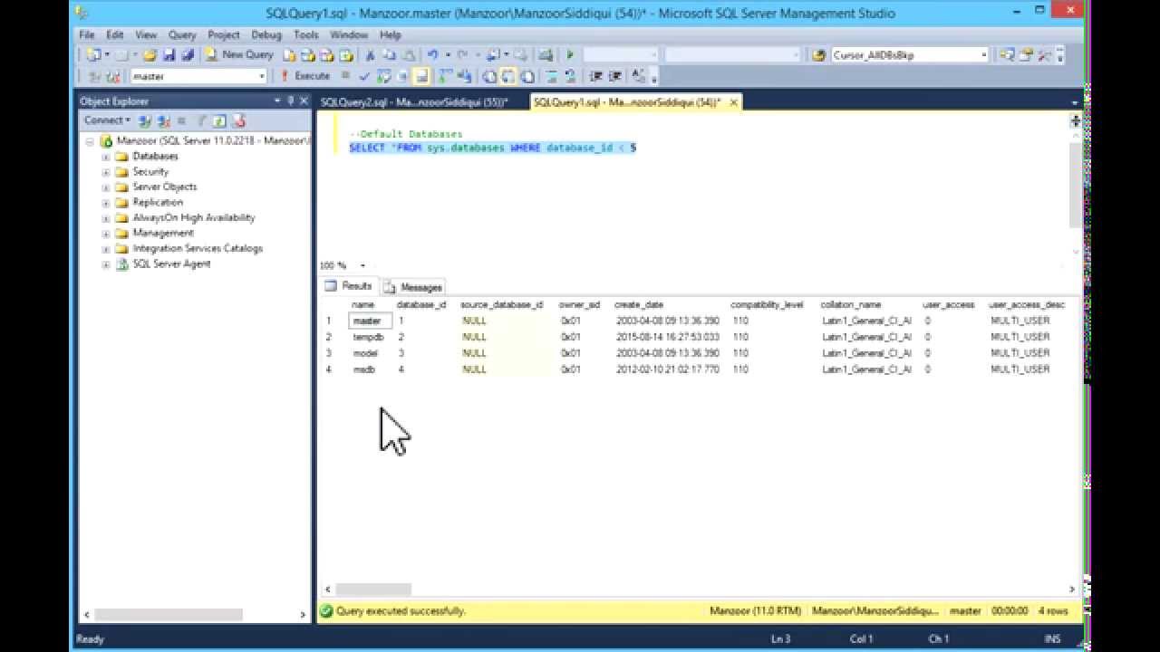
Task: Open the Query menu
Action: tap(182, 34)
